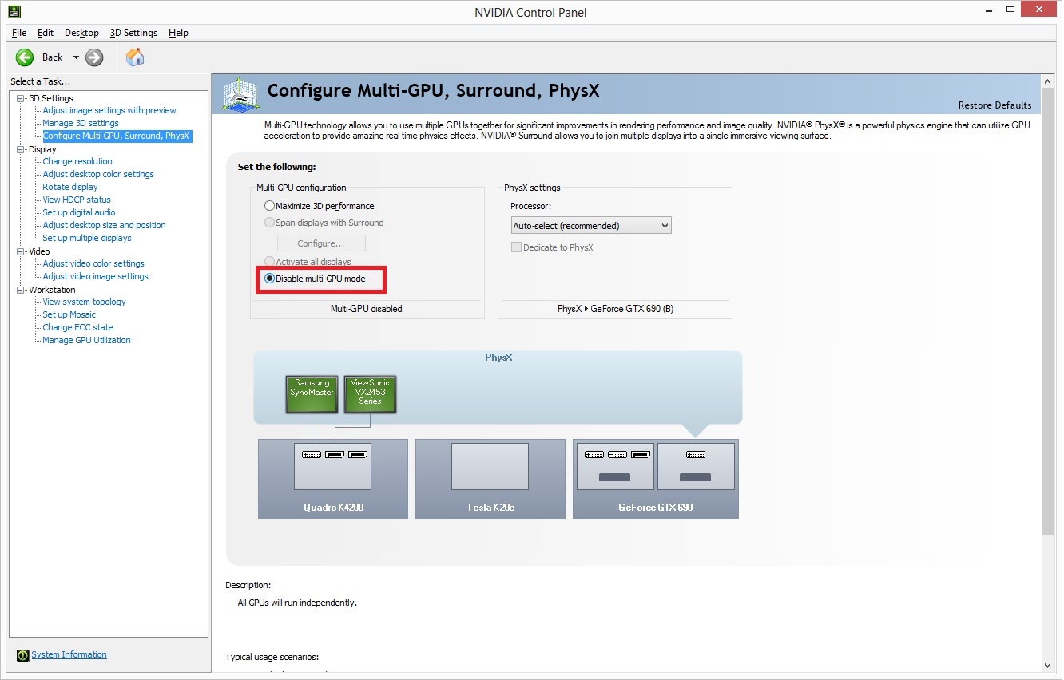The image size is (1064, 680).
Task: Select Span displays with Surround option
Action: [x=269, y=223]
